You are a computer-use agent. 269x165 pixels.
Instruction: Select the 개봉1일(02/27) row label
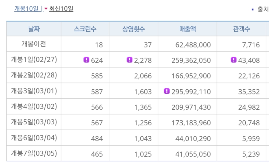pos(34,60)
